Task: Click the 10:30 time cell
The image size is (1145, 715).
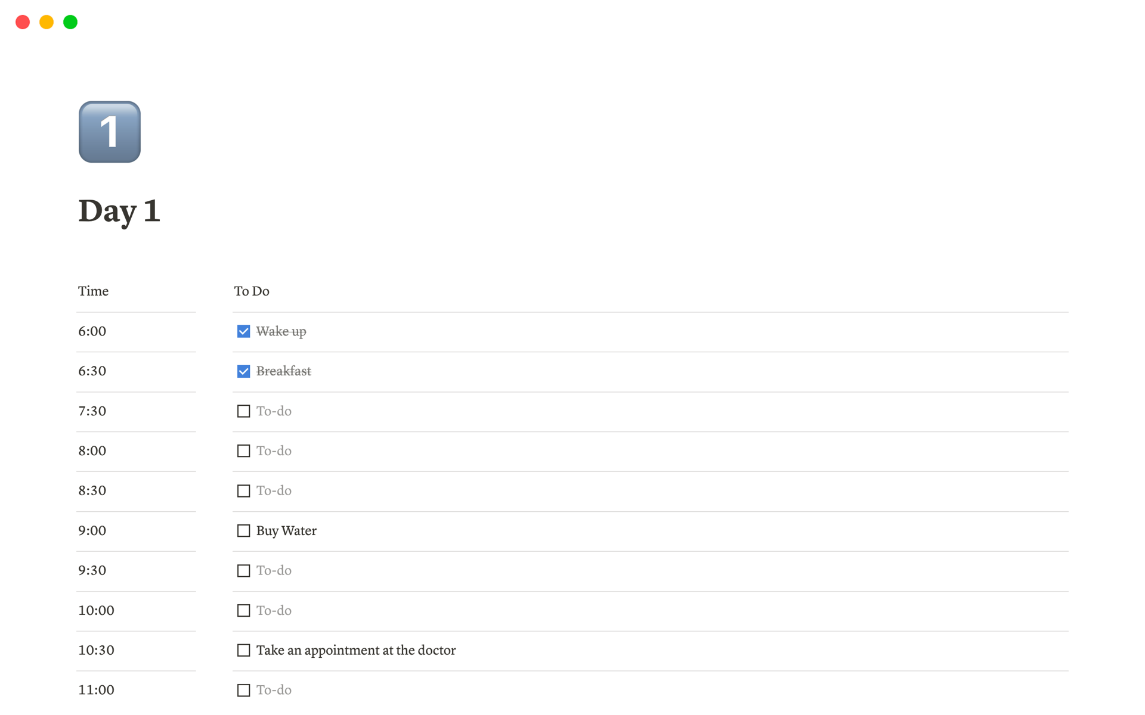Action: tap(96, 650)
